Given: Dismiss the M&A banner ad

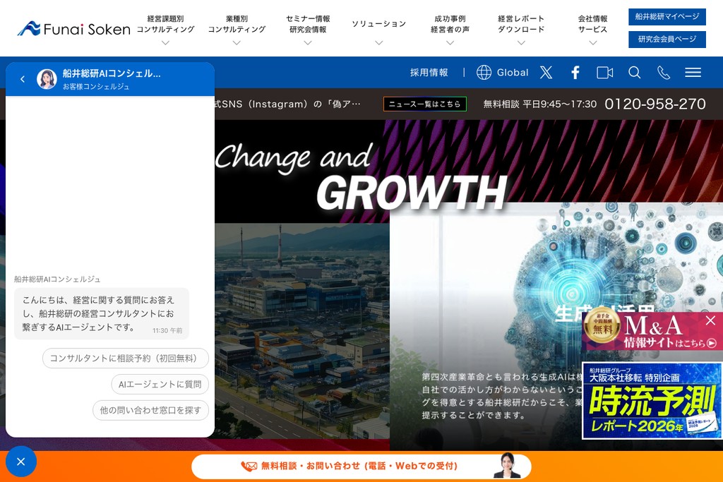Looking at the screenshot, I should 710,321.
